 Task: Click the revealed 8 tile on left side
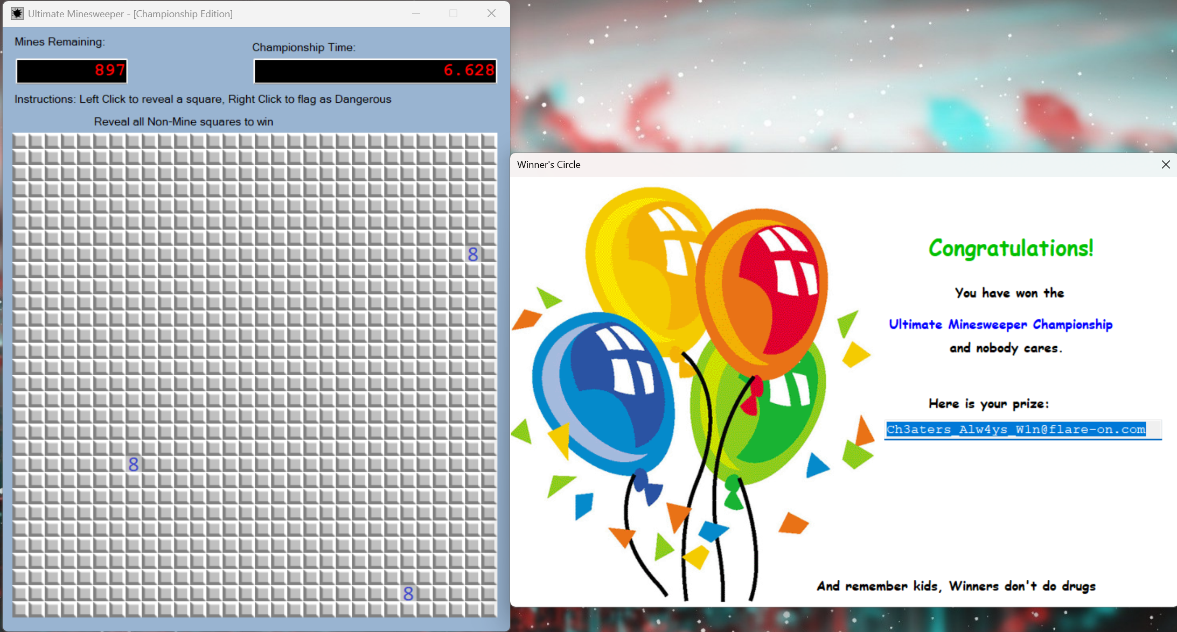pos(134,464)
